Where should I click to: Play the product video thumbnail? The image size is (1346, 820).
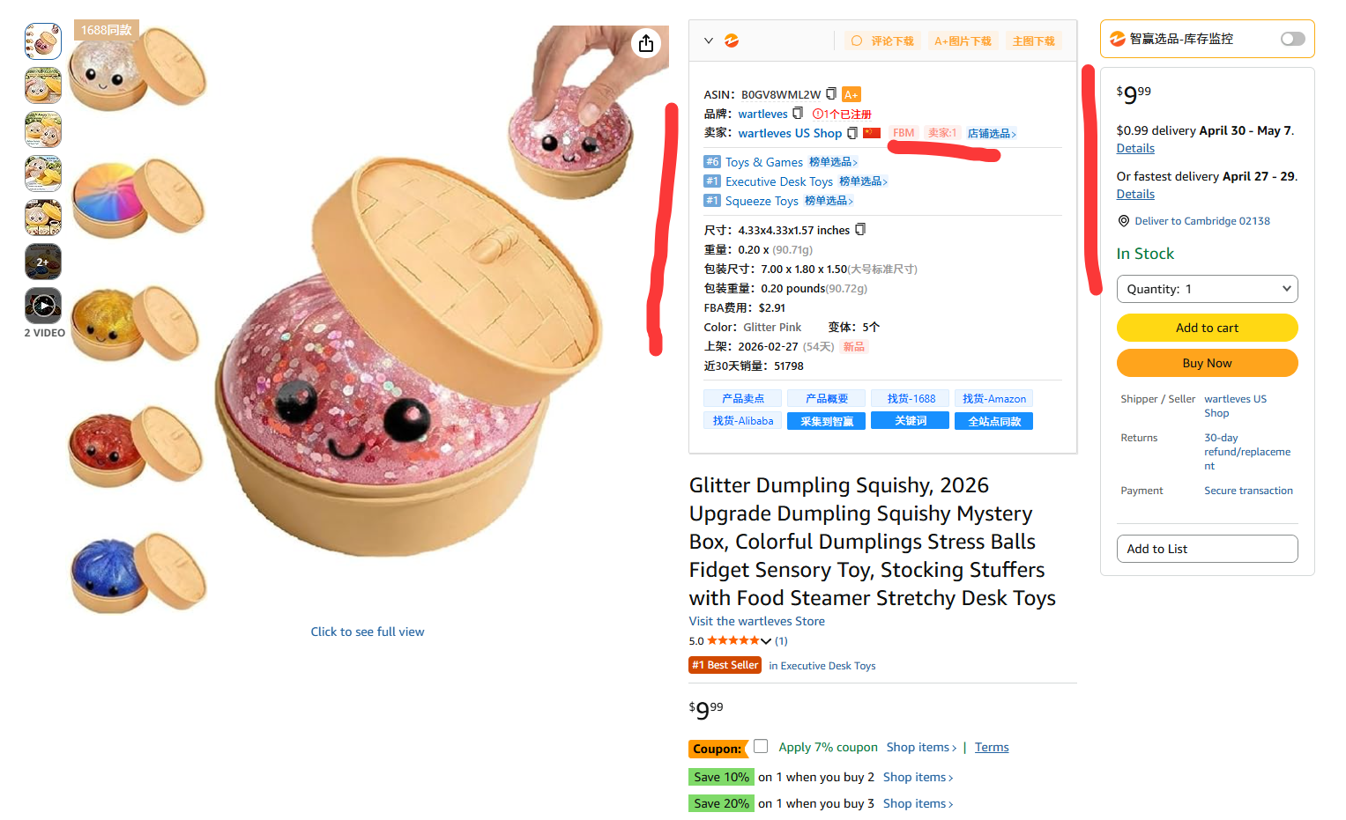tap(43, 306)
